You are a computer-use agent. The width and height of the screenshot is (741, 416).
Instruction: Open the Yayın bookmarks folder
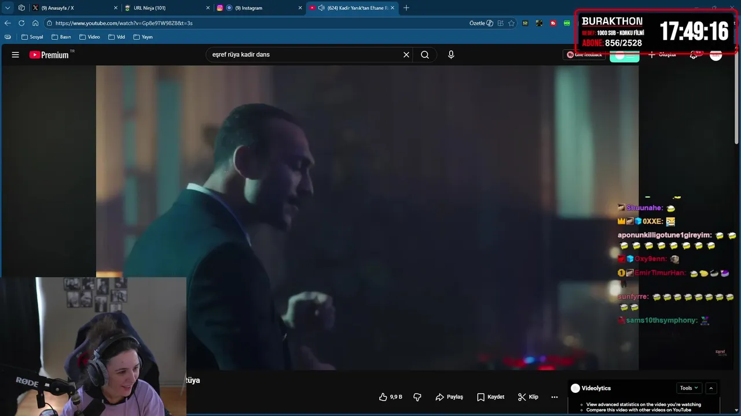[x=144, y=37]
